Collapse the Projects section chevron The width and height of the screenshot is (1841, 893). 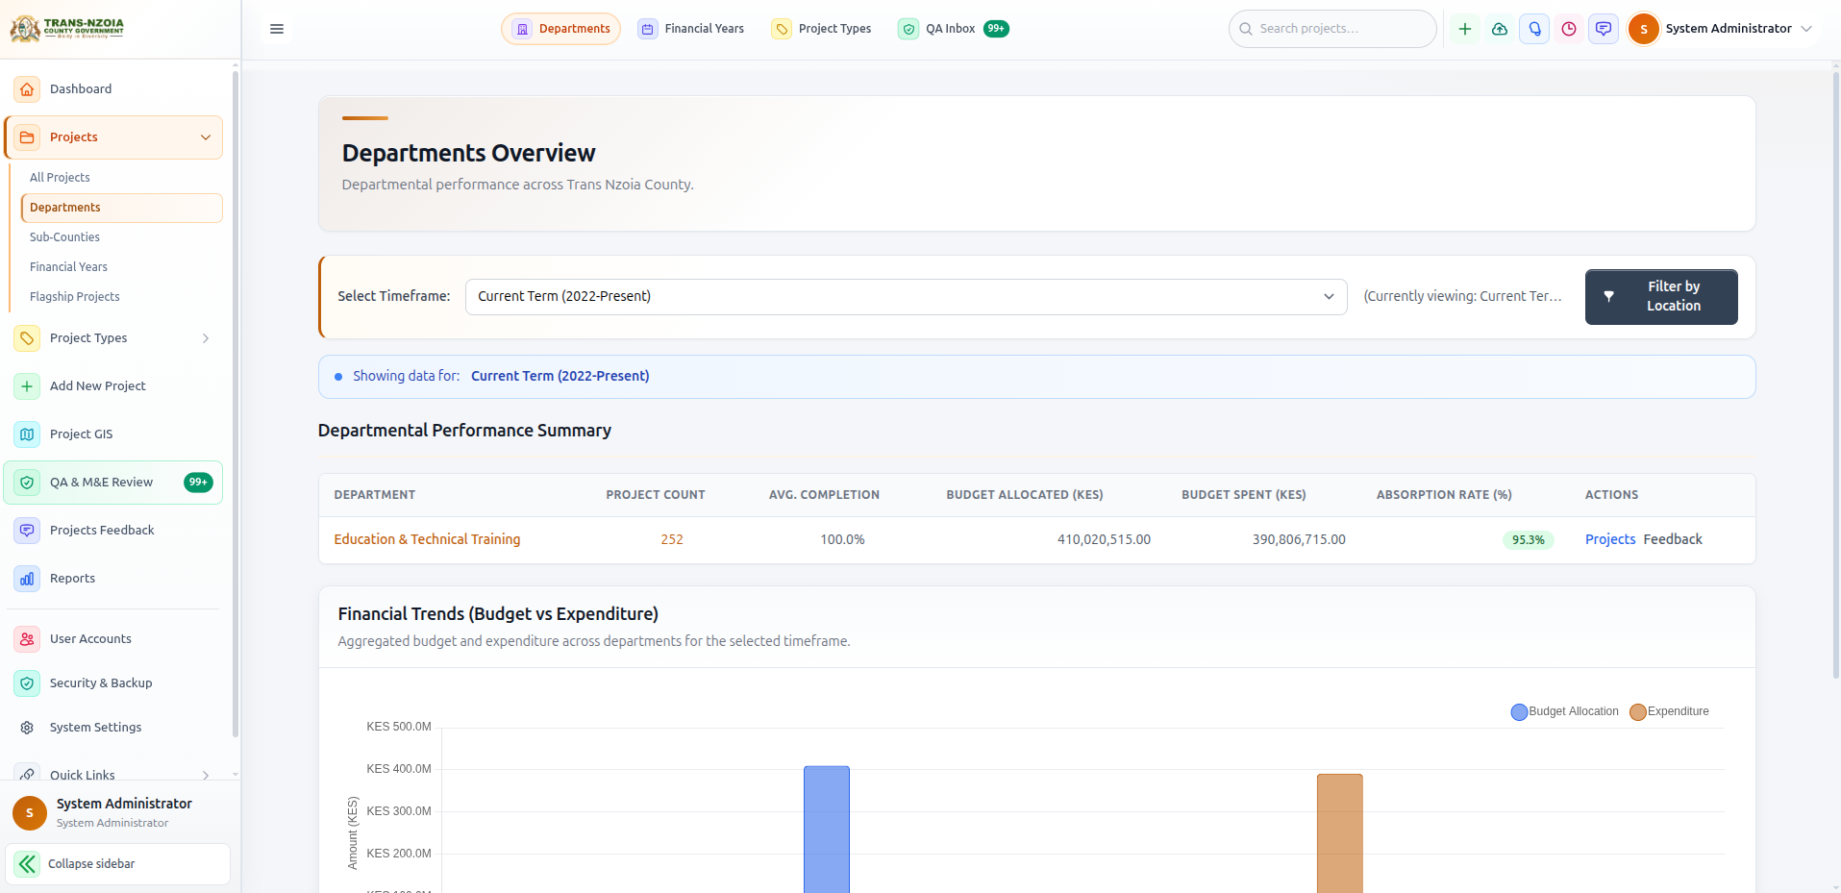tap(206, 137)
